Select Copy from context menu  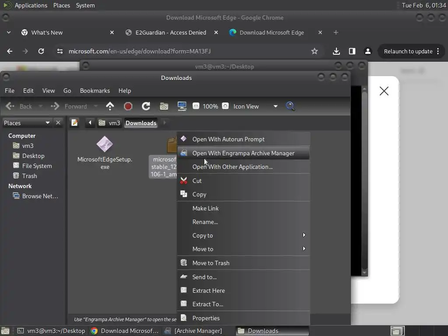click(x=243, y=194)
